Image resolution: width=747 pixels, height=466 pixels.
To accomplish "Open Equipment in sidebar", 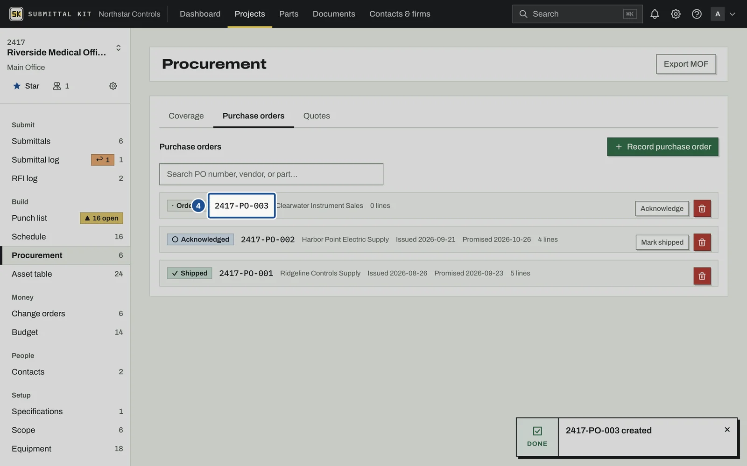I will (x=65, y=449).
